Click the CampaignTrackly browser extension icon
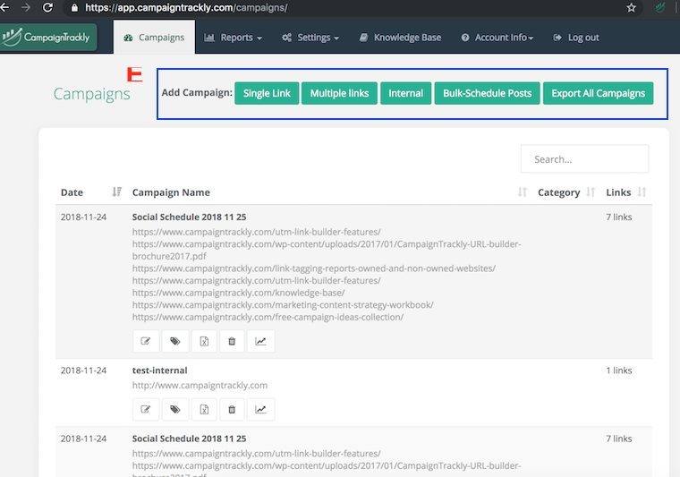Viewport: 680px width, 477px height. point(659,8)
